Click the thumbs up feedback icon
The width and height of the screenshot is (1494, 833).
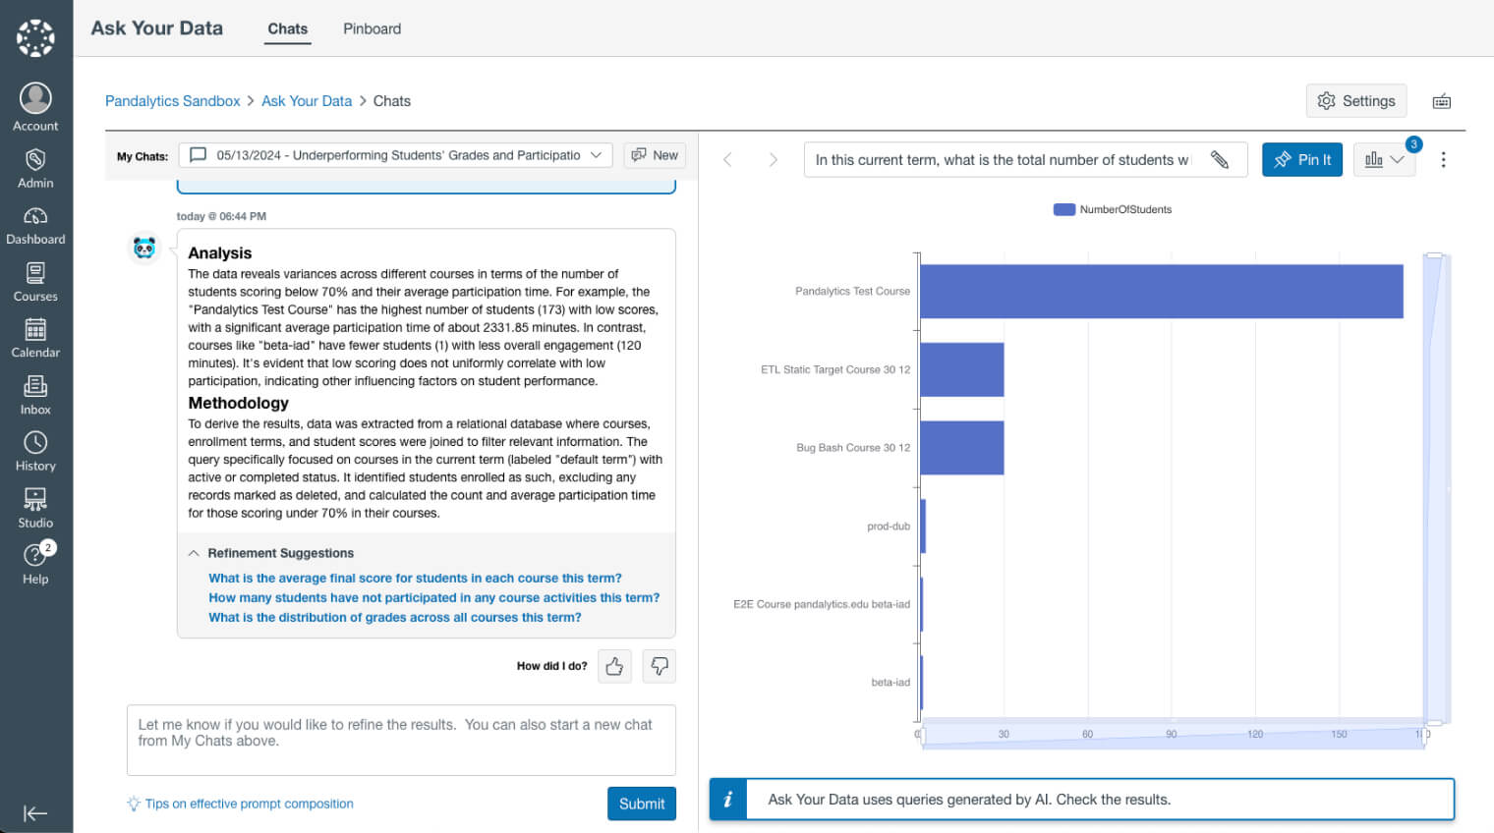click(614, 666)
